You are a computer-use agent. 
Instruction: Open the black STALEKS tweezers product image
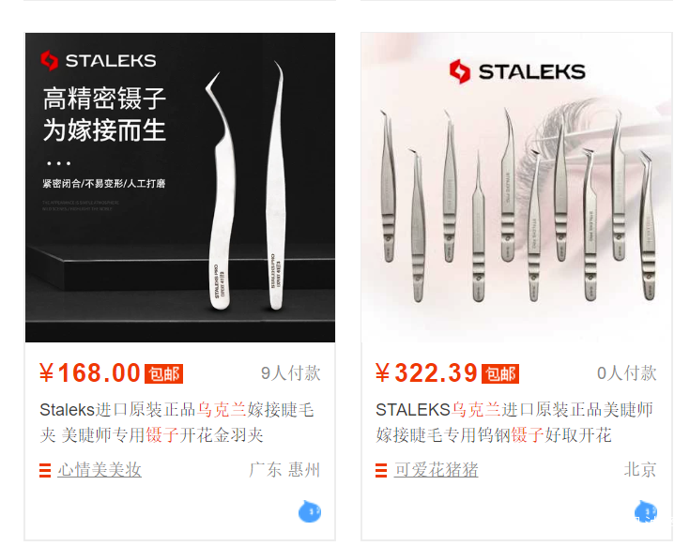(x=180, y=188)
